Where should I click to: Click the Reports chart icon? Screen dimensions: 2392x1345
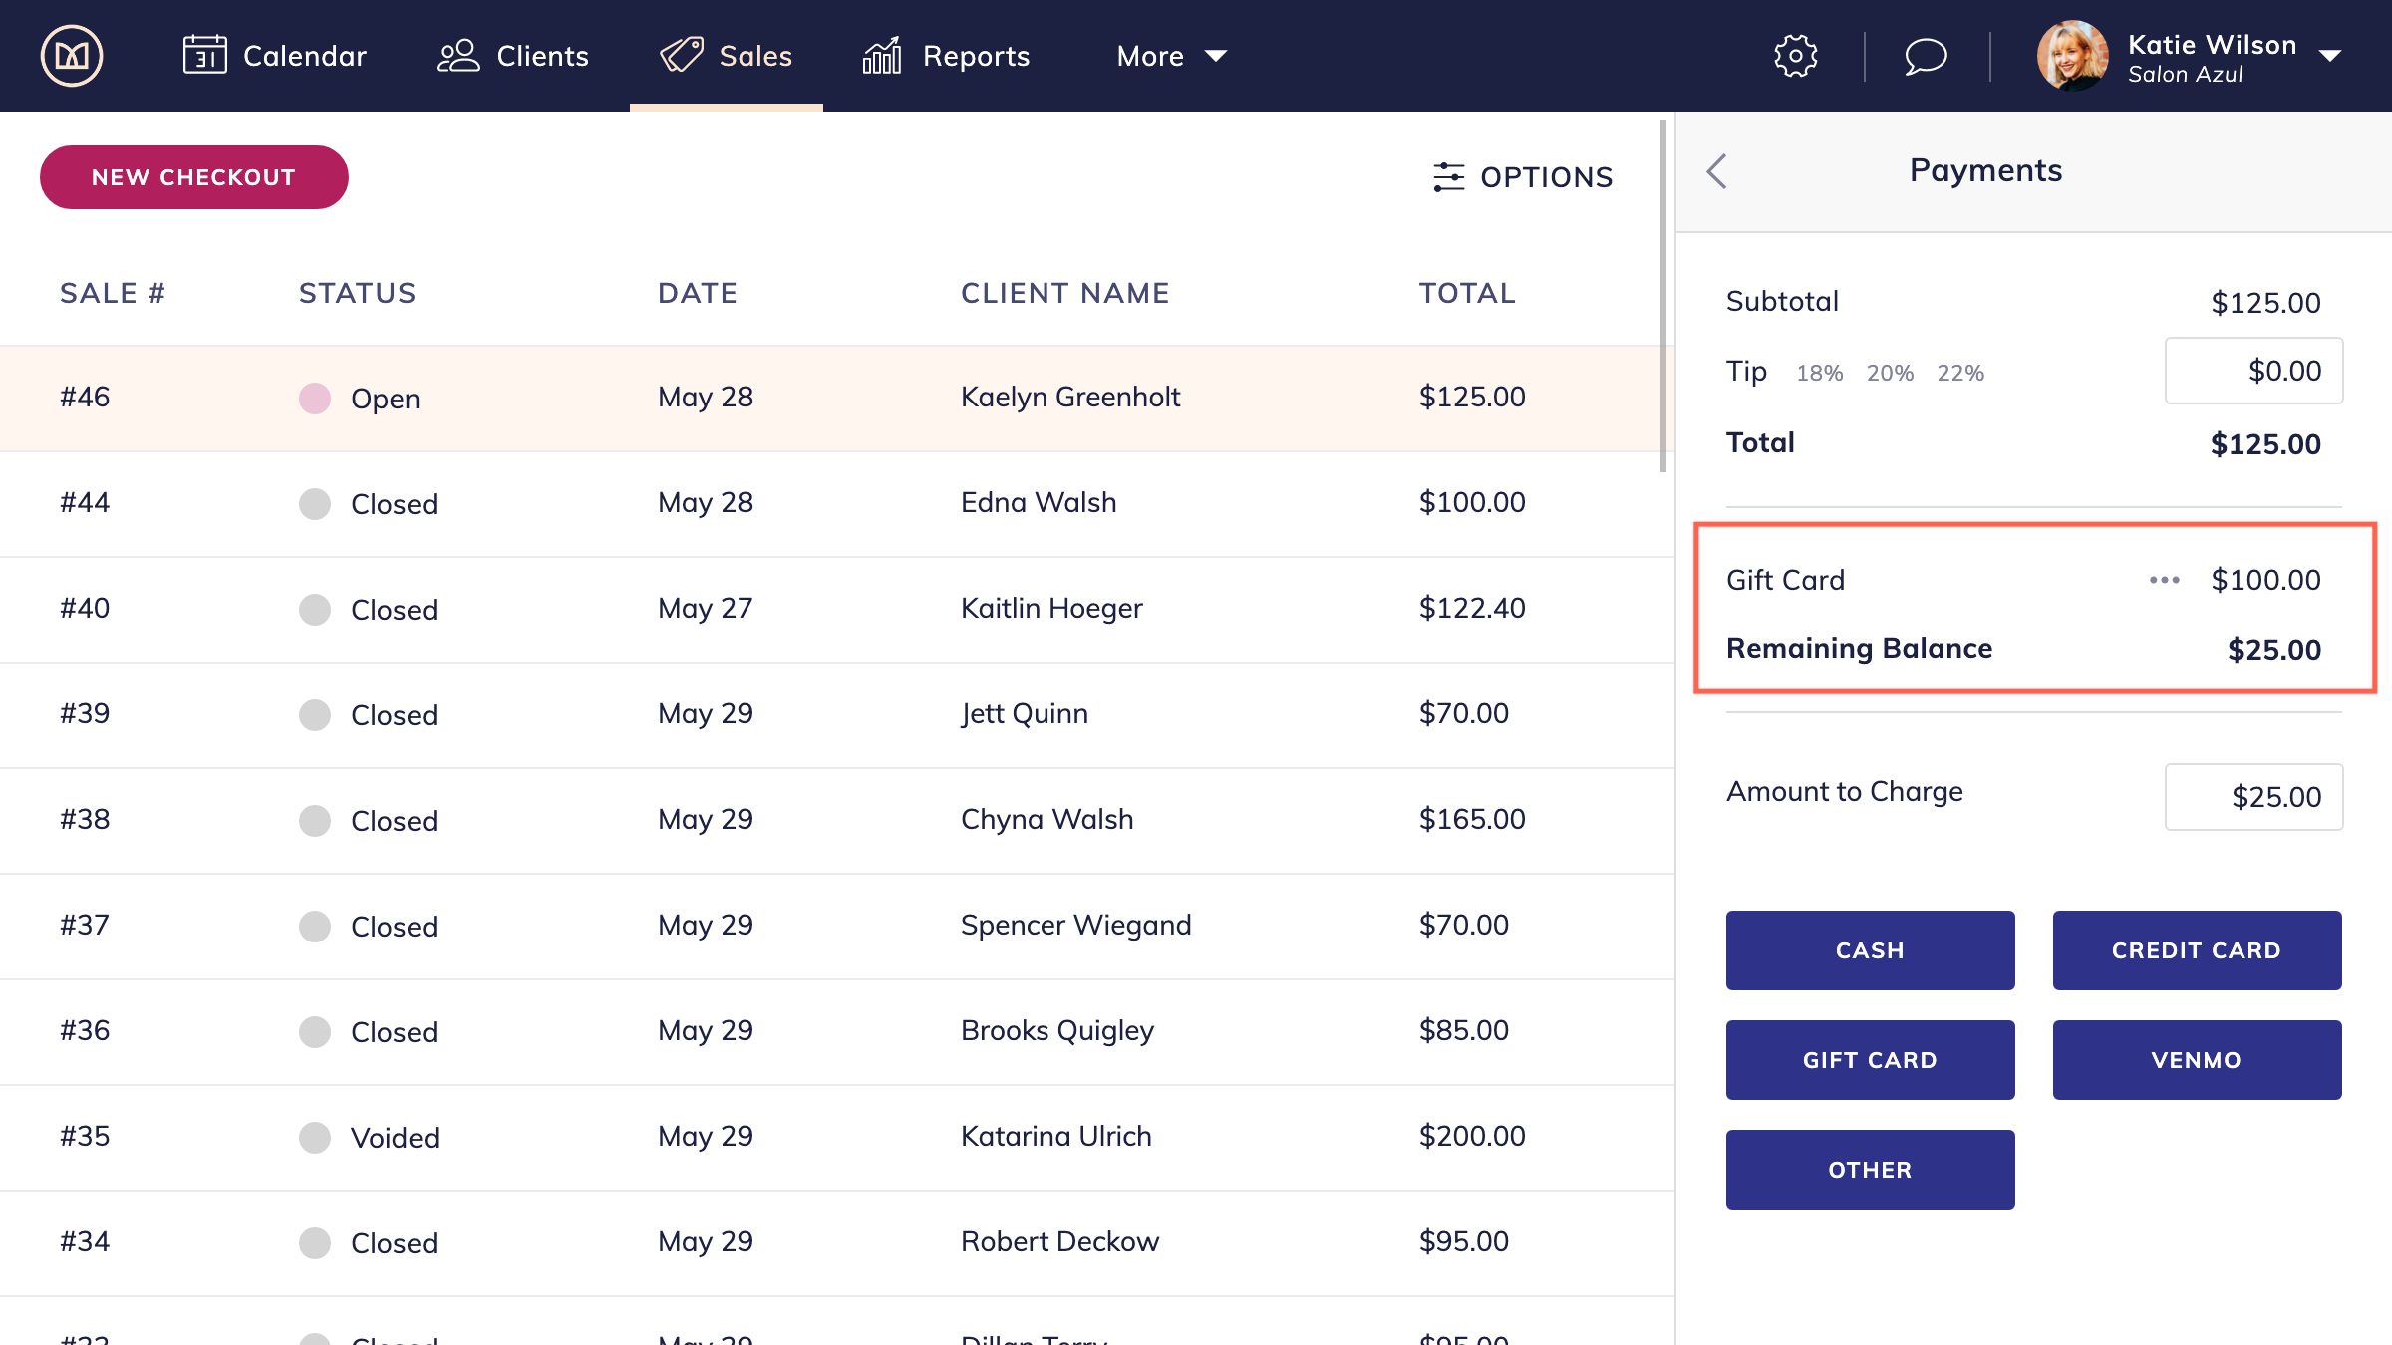(x=882, y=56)
